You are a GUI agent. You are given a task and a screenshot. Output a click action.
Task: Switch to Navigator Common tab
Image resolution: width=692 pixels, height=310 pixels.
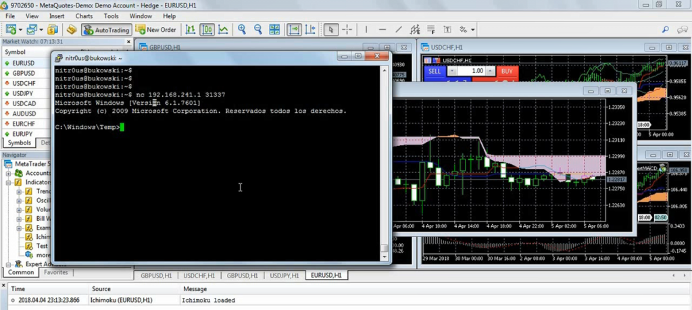click(21, 273)
